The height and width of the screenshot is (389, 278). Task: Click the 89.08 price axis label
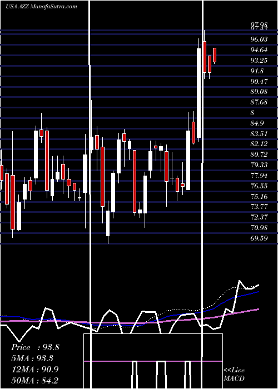(259, 92)
